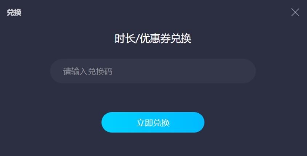Focus the redemption code text box
Screen dimensions: 307x156
click(x=153, y=71)
